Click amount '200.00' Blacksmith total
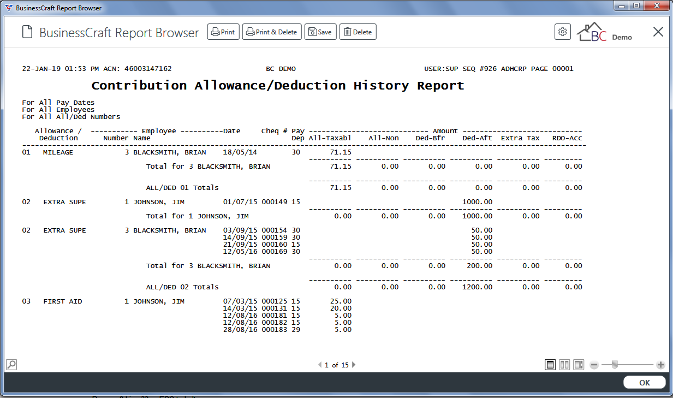673x398 pixels. point(479,266)
